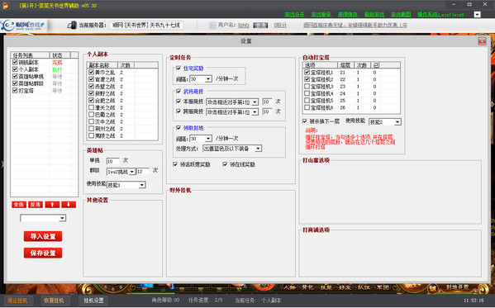The image size is (495, 308).
Task: Click the 恢复挂机 tab at bottom
Action: 54,301
